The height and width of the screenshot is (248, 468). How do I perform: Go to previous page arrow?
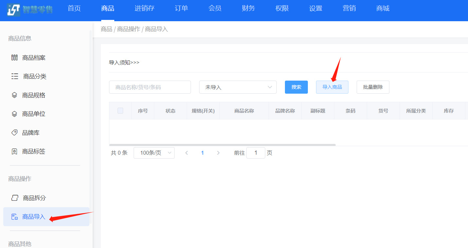point(187,153)
